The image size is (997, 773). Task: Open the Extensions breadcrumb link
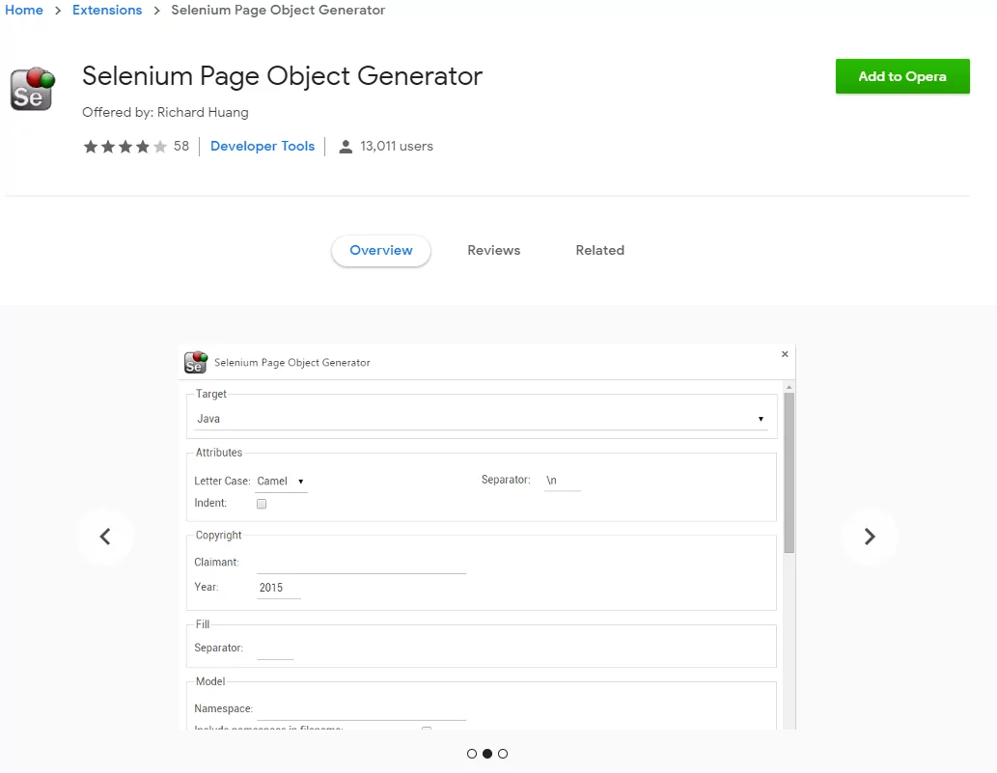tap(107, 11)
